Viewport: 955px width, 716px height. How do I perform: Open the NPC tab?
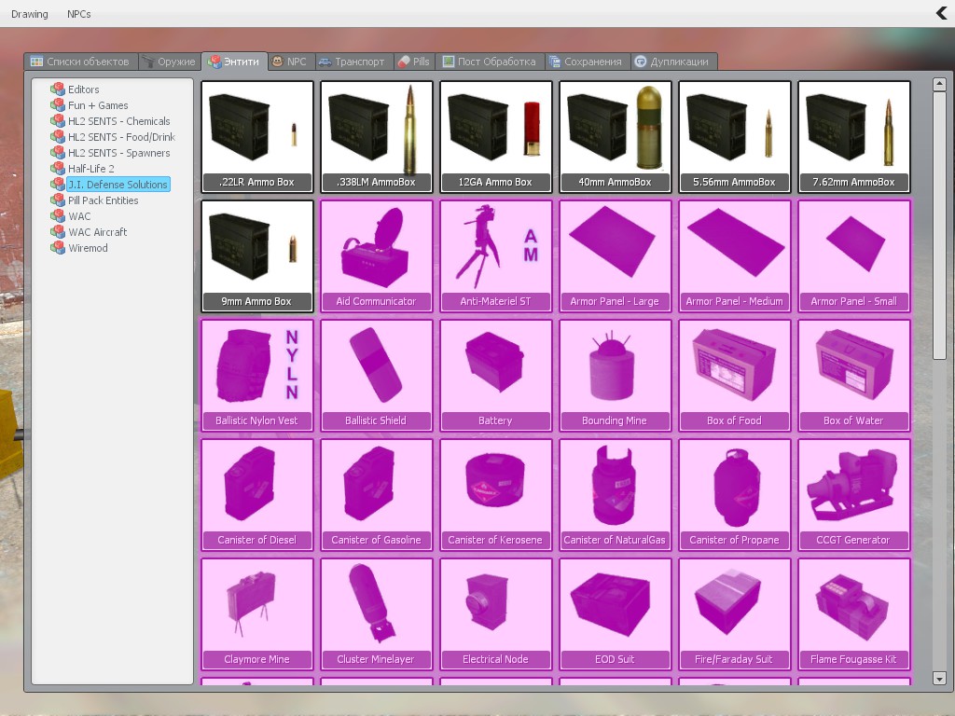tap(290, 62)
